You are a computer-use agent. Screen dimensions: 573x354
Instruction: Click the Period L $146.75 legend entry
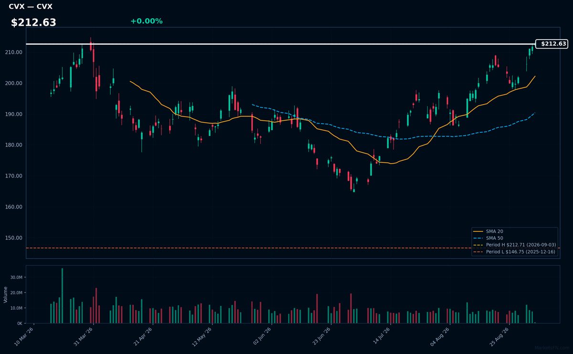[x=515, y=251]
